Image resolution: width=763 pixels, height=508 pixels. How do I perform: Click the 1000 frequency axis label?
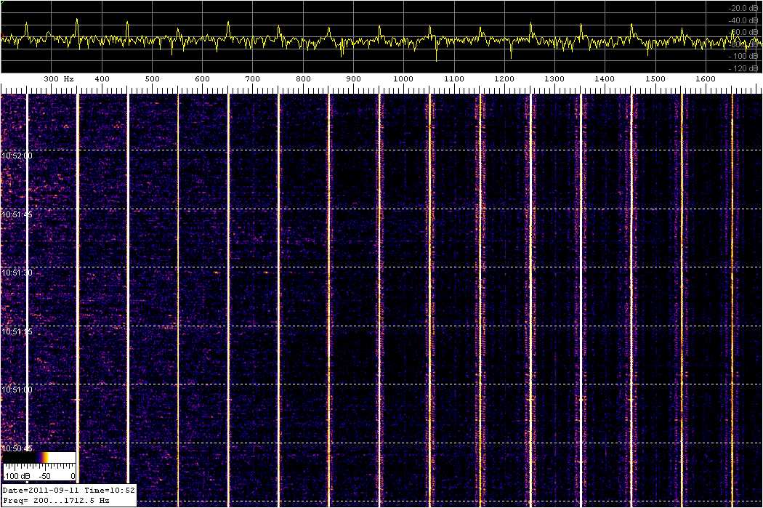[403, 78]
